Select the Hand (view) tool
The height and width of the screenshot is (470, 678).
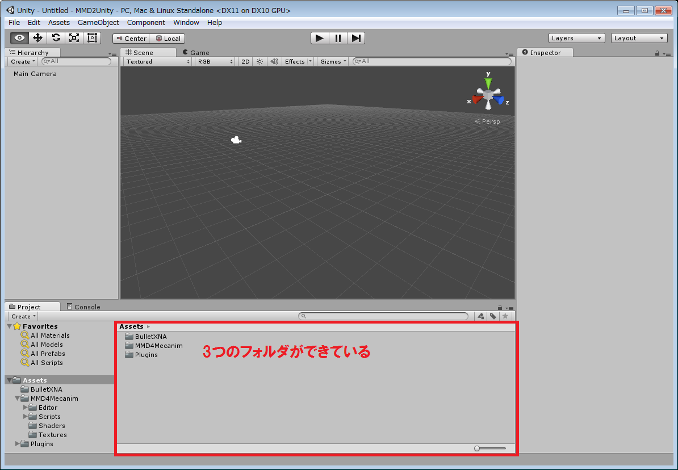19,38
